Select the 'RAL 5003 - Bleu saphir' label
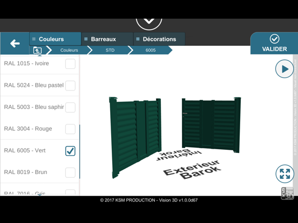The image size is (298, 223). [34, 107]
